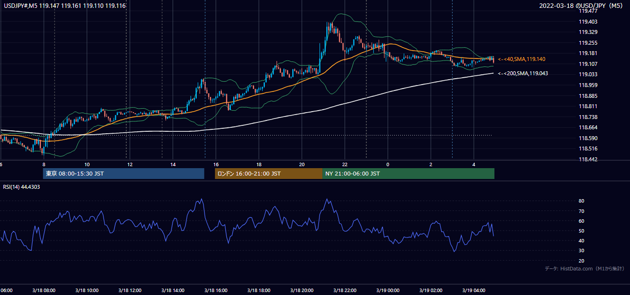
Task: Select the ロンドン 16:00-21:00 JST session bar
Action: [268, 174]
